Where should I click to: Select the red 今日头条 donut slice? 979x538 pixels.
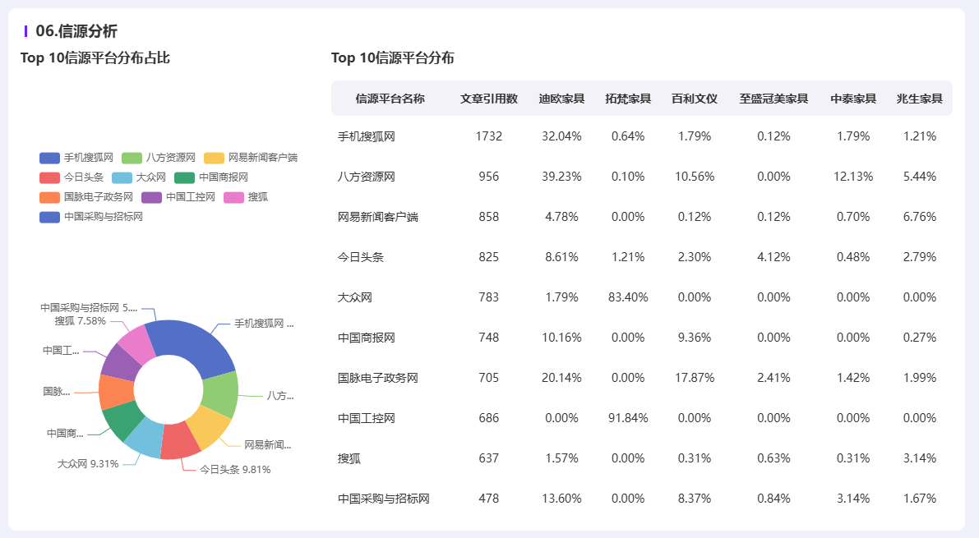coord(180,441)
